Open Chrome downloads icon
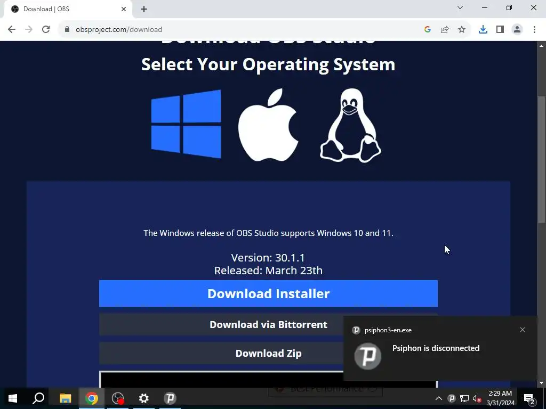This screenshot has width=546, height=409. coord(483,30)
